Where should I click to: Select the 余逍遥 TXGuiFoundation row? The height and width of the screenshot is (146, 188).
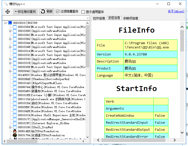(41, 135)
